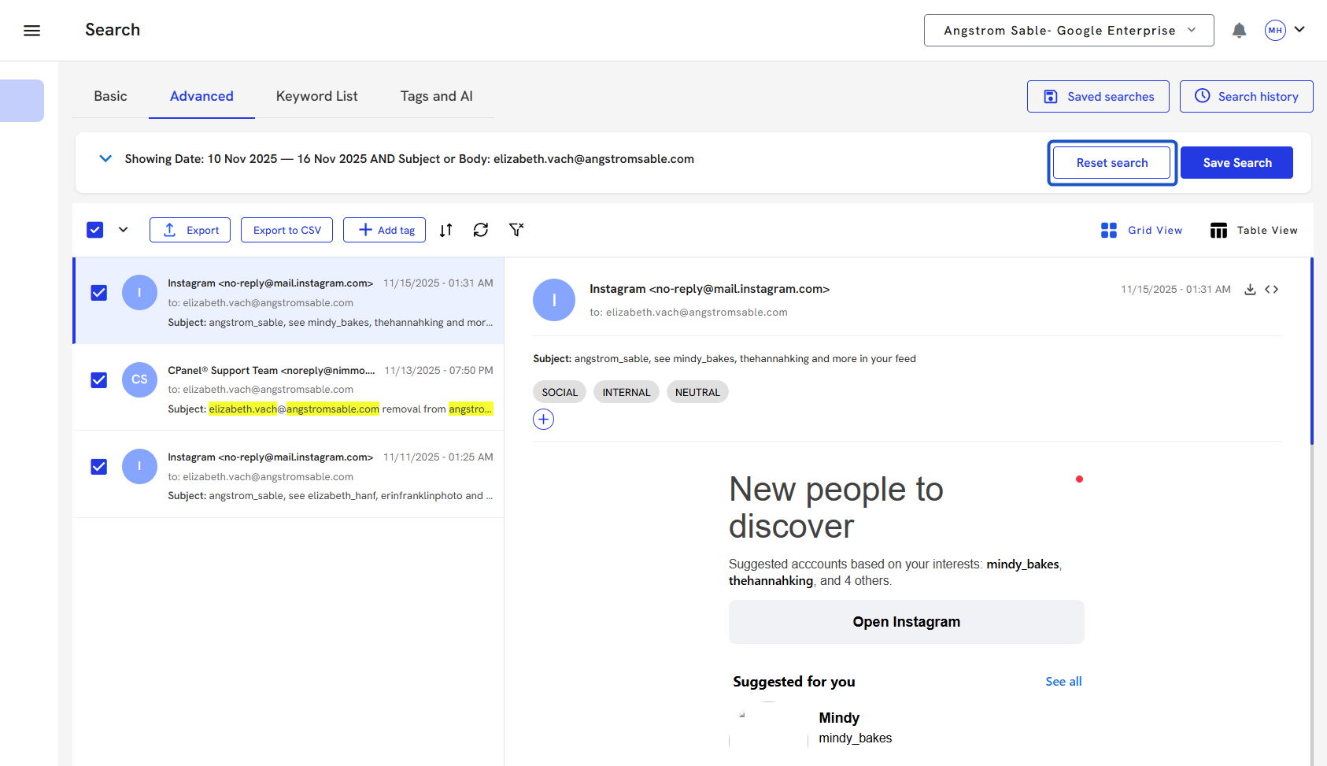Uncheck the CPanel Support Team email
This screenshot has width=1327, height=766.
coord(99,380)
